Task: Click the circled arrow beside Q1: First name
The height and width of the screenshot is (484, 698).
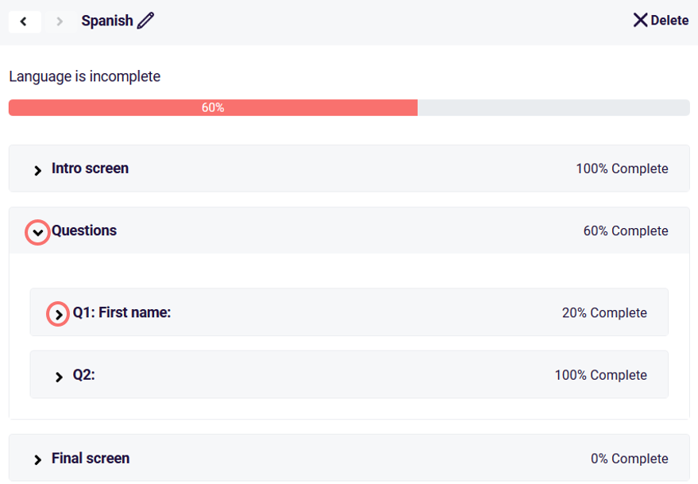Action: [x=57, y=313]
